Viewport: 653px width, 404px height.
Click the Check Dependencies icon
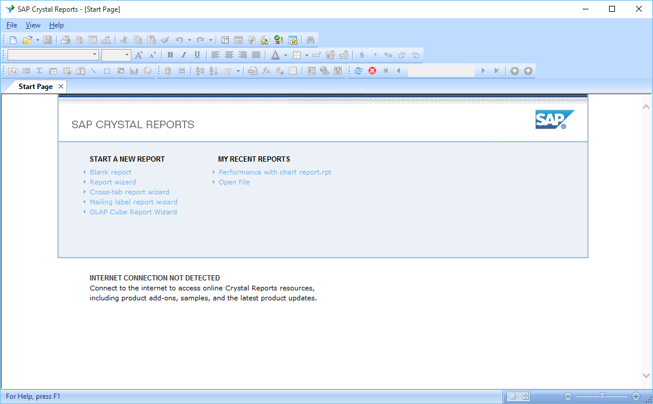point(278,40)
